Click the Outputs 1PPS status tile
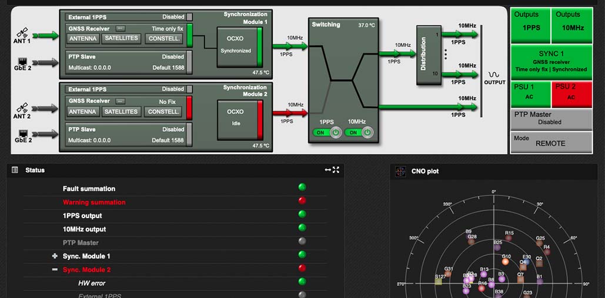 [530, 25]
